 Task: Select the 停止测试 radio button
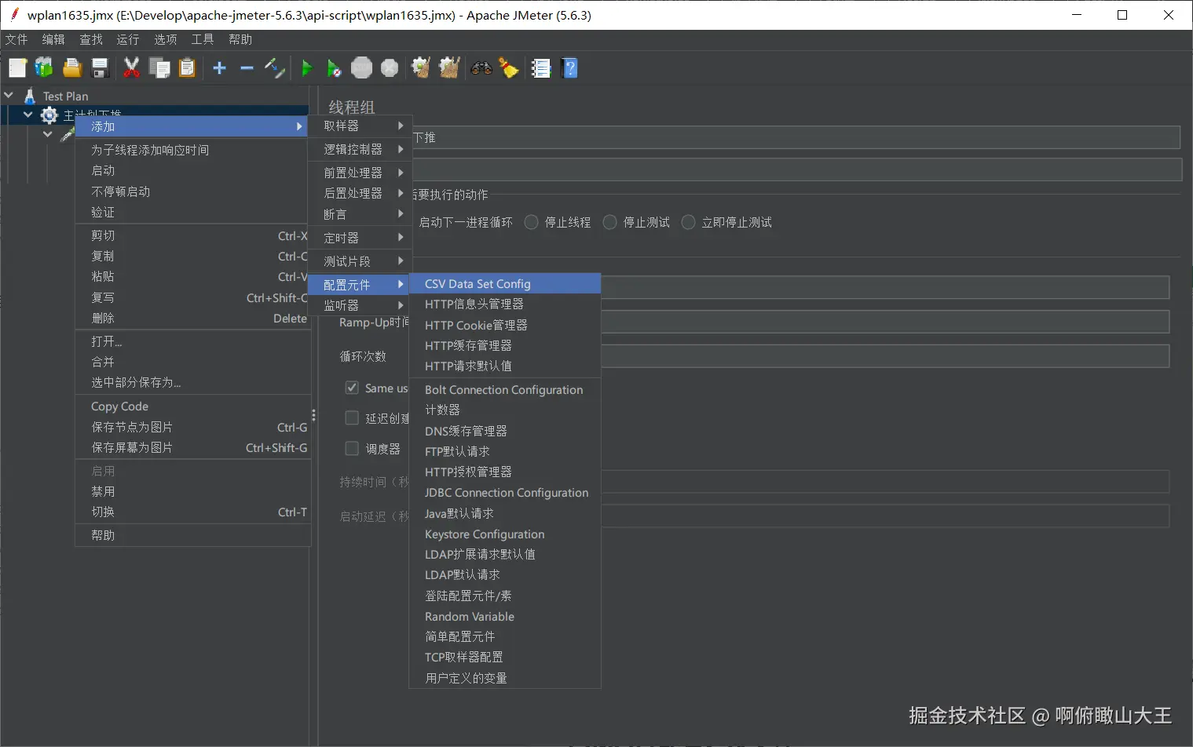pyautogui.click(x=609, y=222)
